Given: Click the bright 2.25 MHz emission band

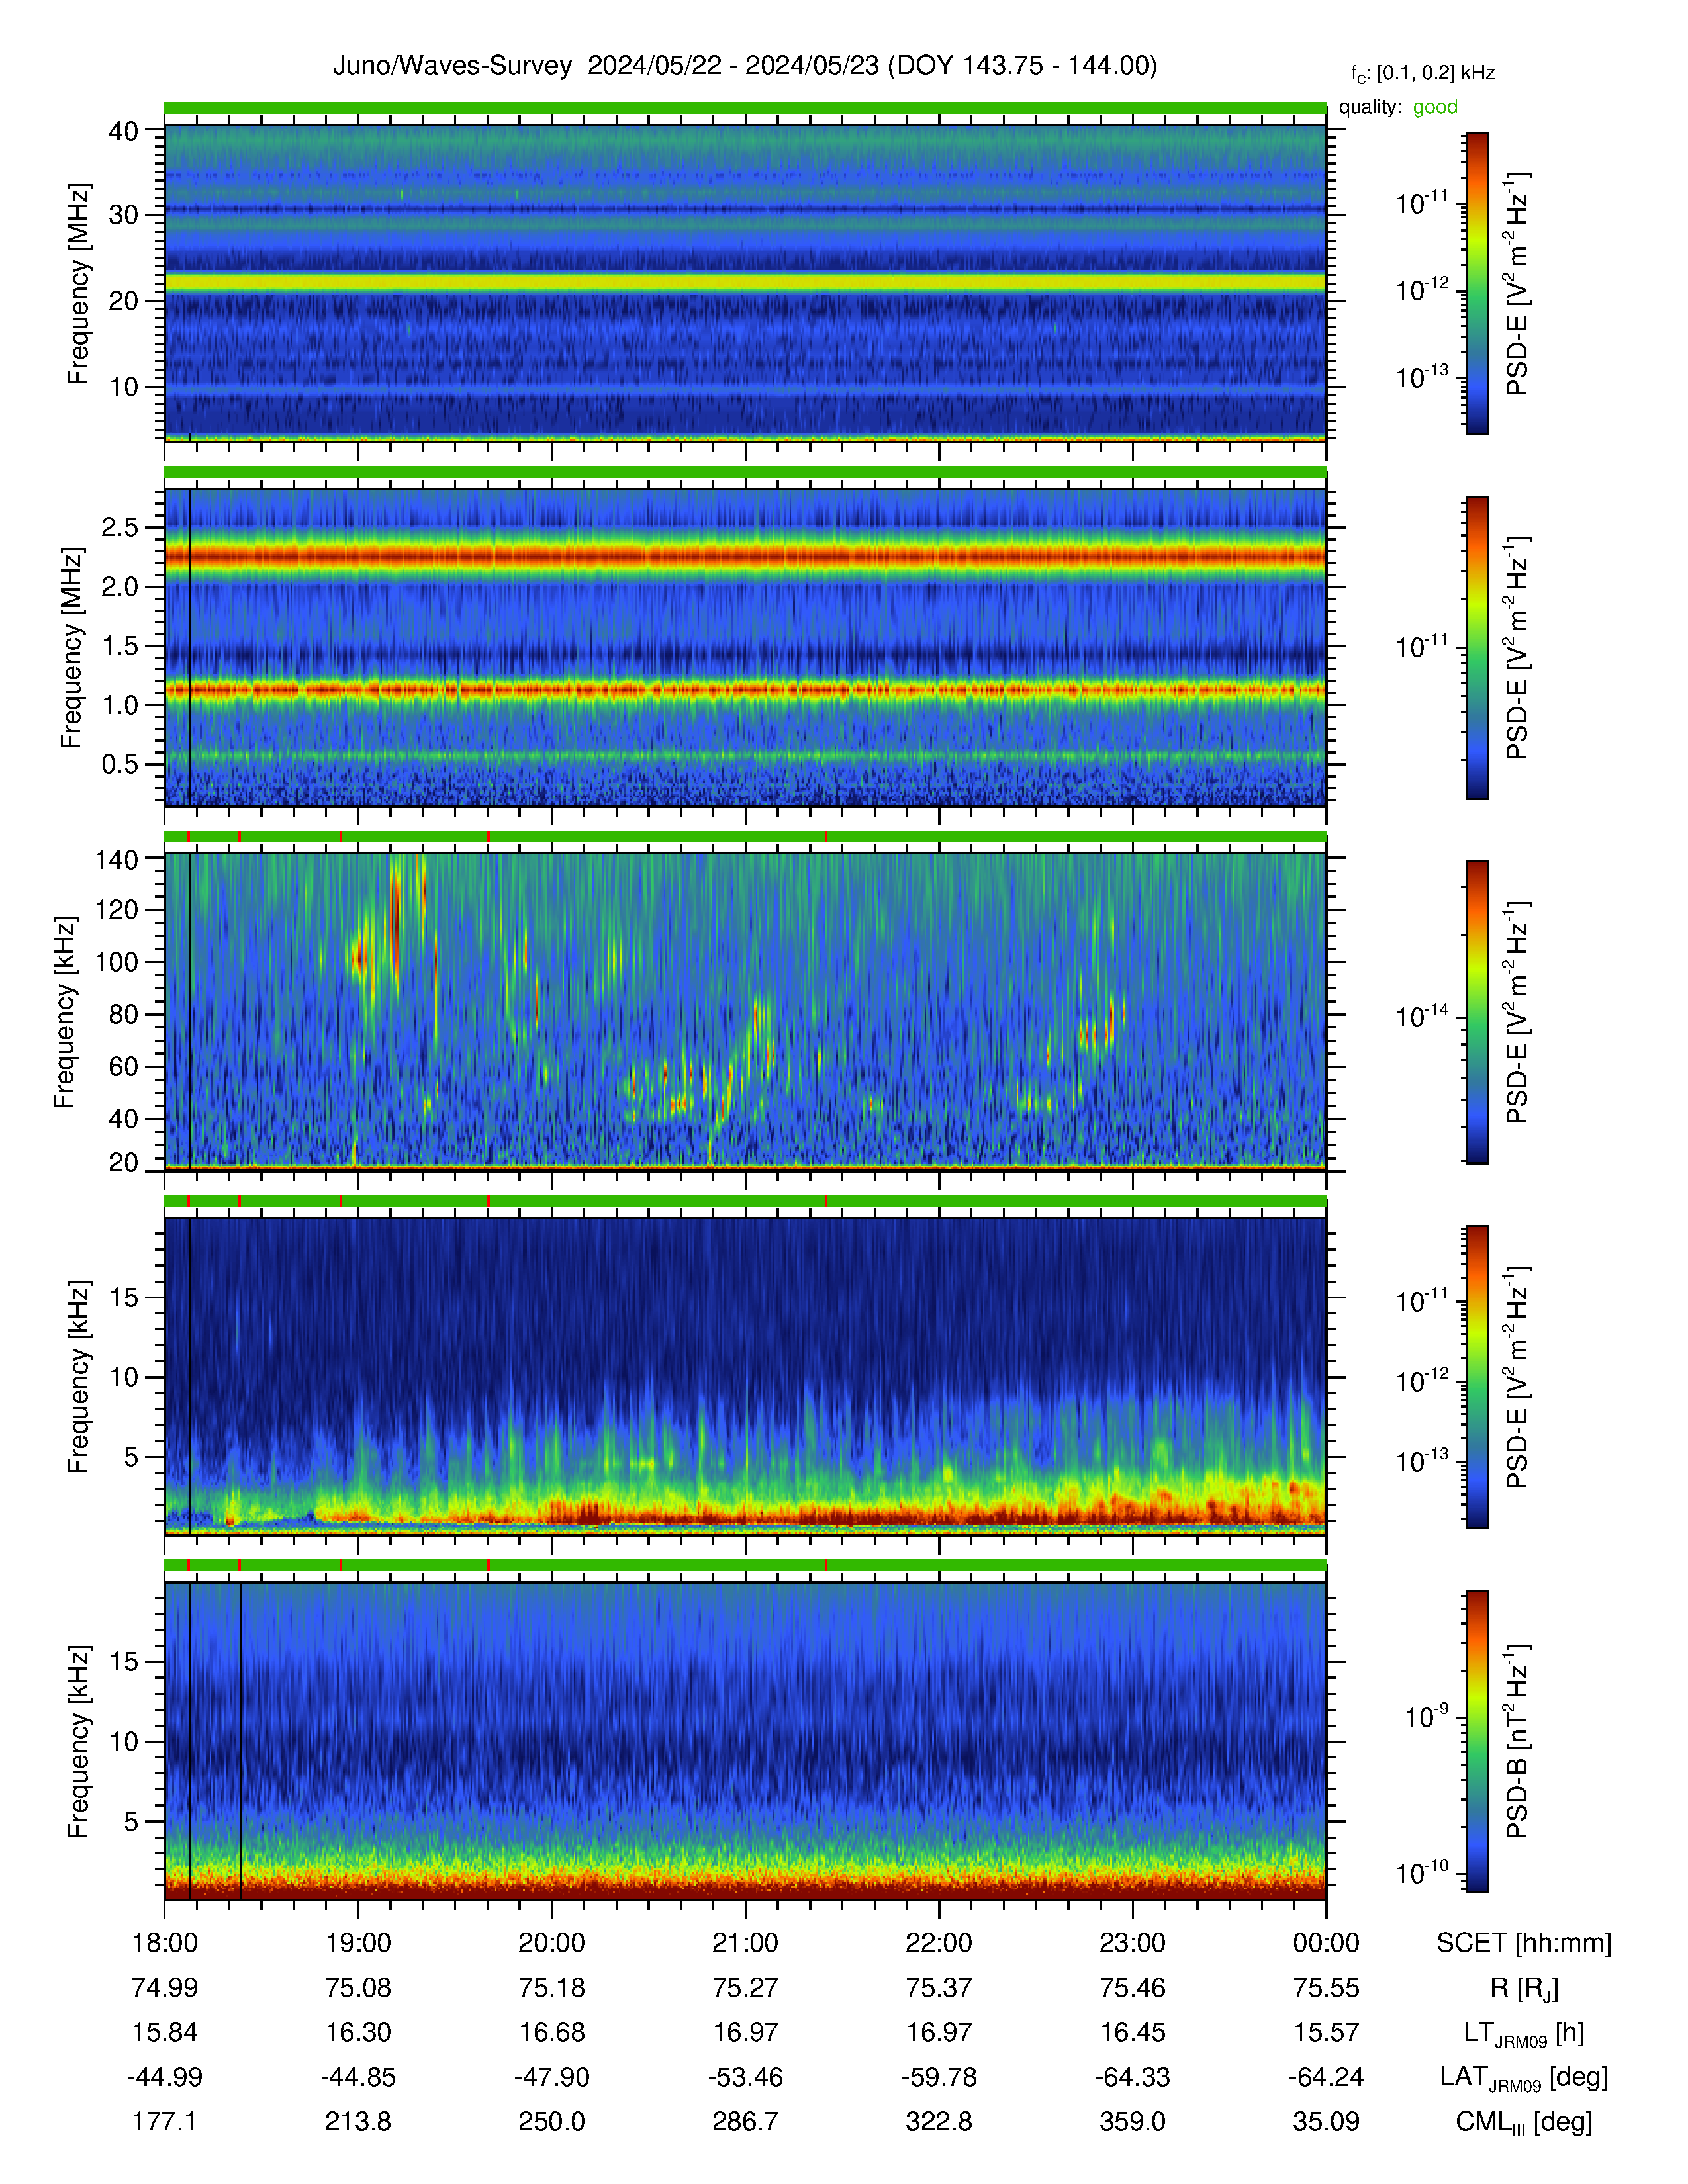Looking at the screenshot, I should pos(745,556).
